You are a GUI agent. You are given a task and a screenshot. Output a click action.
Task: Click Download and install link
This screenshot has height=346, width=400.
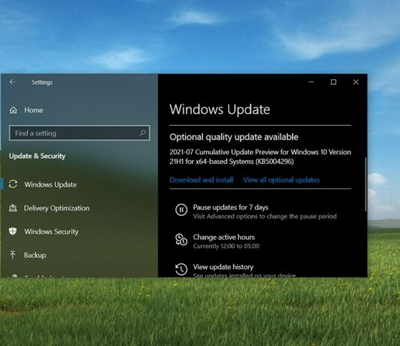(201, 180)
